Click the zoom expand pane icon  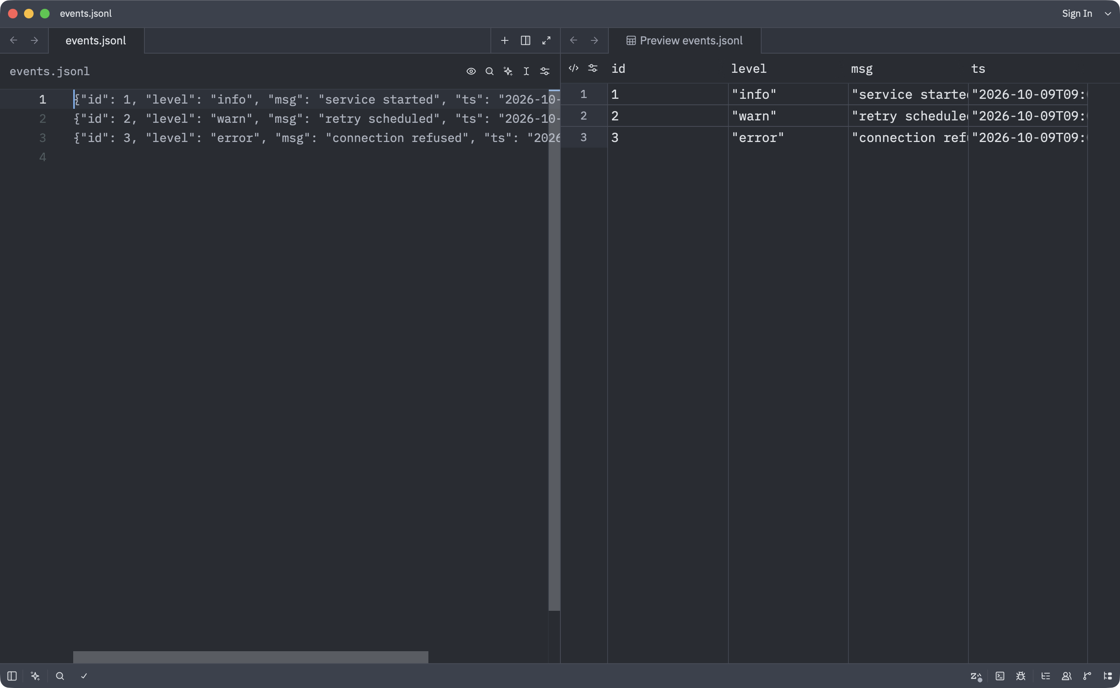coord(546,40)
